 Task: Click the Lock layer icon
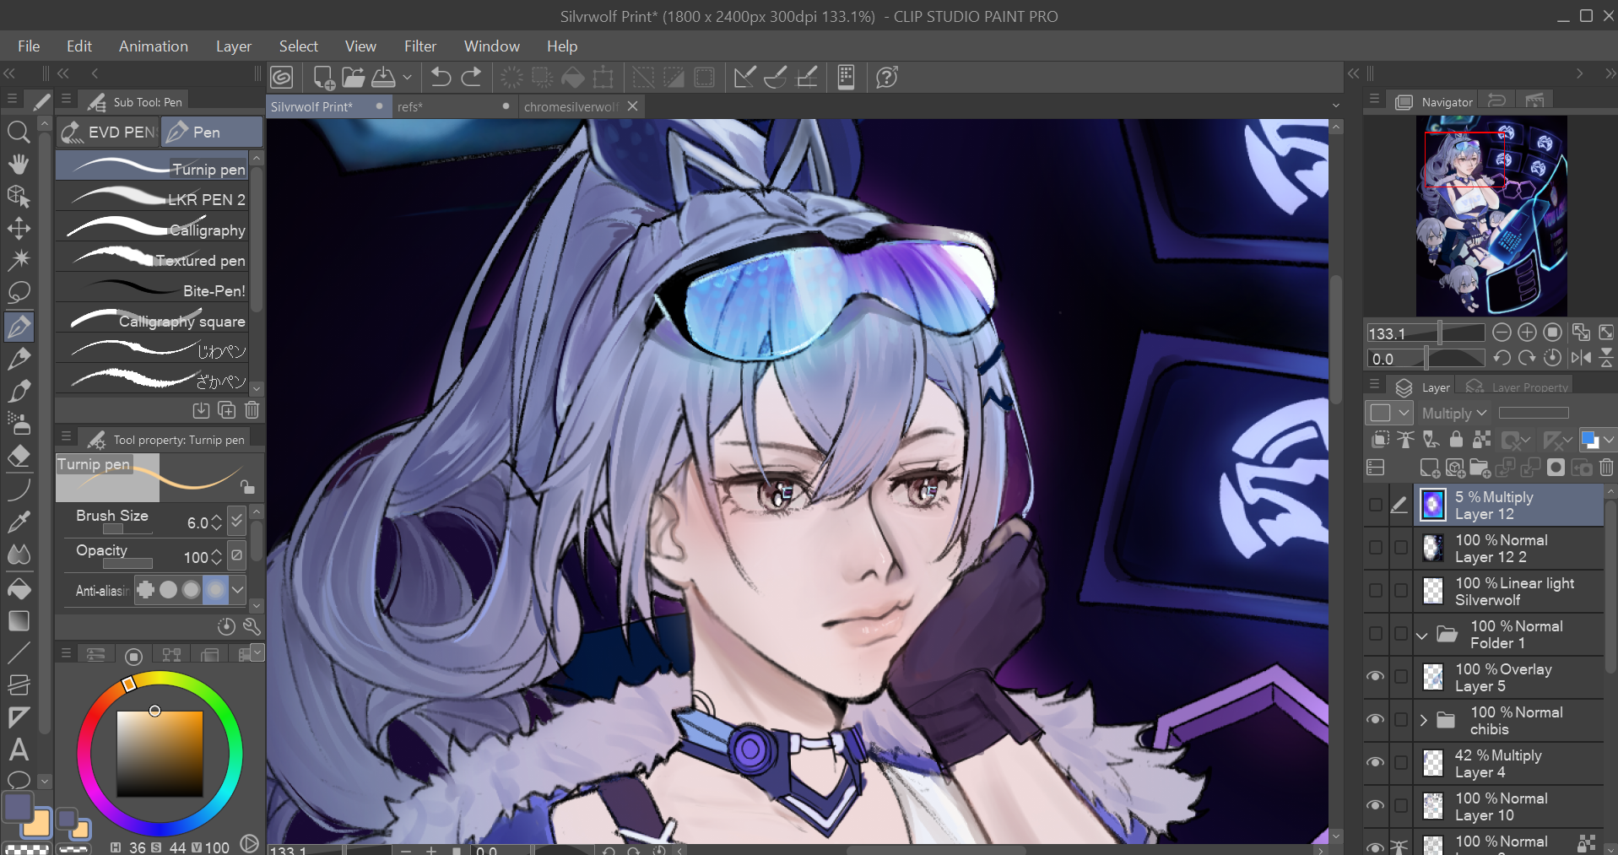click(x=1455, y=440)
